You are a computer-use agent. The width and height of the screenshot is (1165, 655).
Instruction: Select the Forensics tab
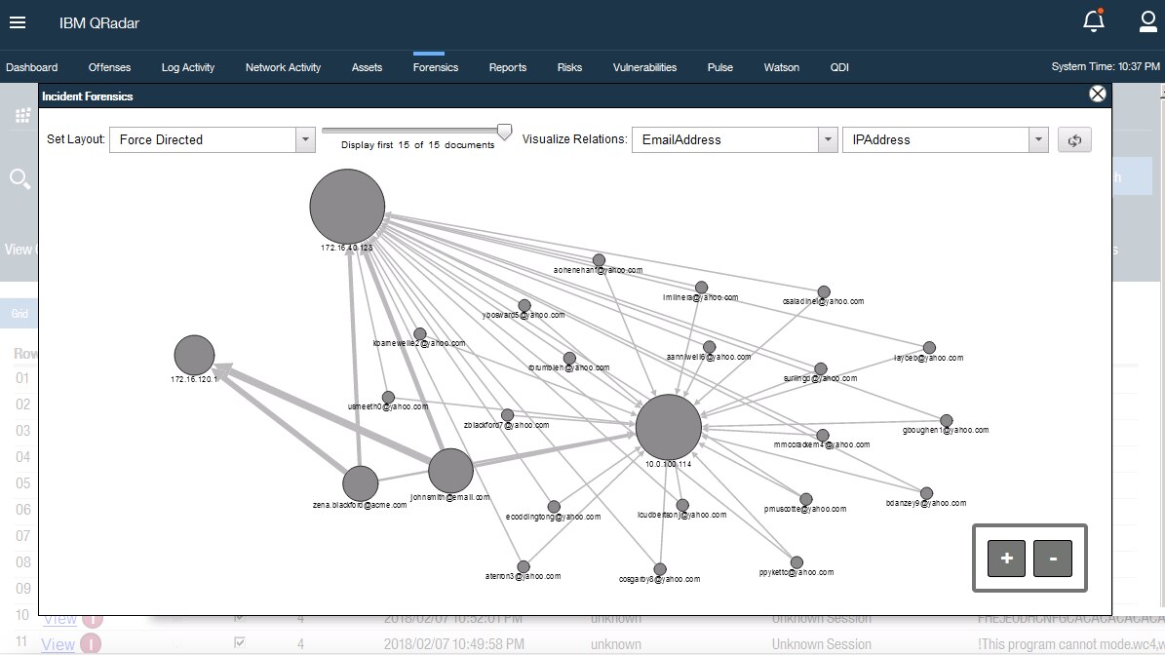pos(436,67)
